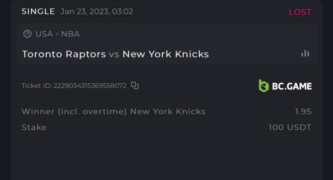Click the Stake label

[x=34, y=127]
